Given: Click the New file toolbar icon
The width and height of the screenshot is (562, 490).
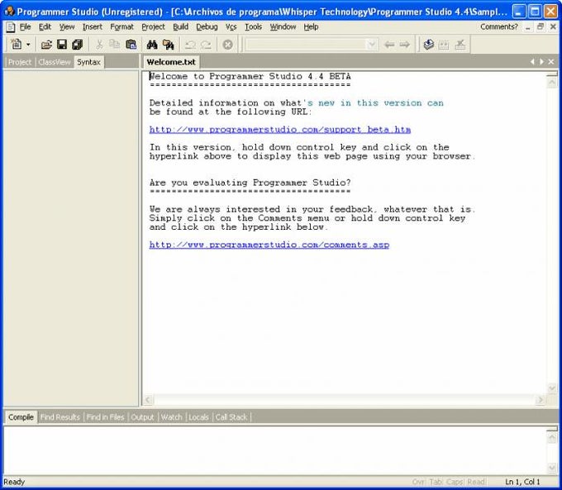Looking at the screenshot, I should point(17,45).
